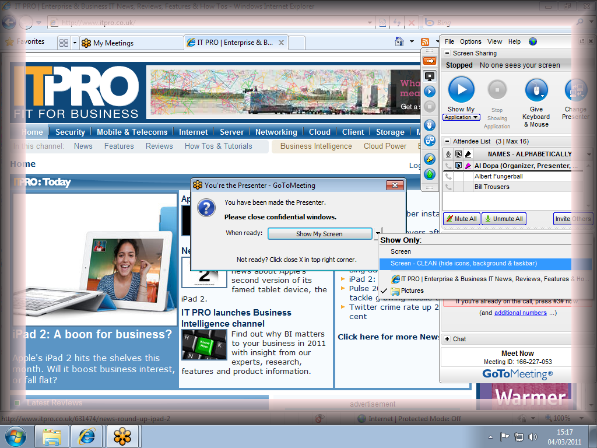Screen dimensions: 597x448
Task: Open Internet Explorer from the taskbar
Action: 87,436
